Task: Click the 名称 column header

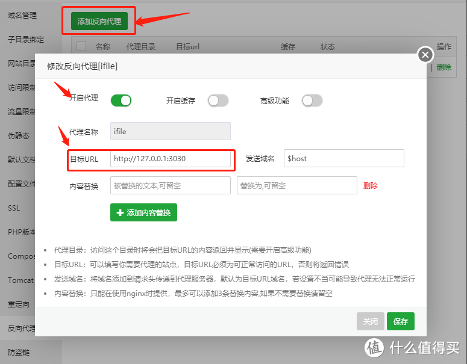Action: click(x=103, y=47)
